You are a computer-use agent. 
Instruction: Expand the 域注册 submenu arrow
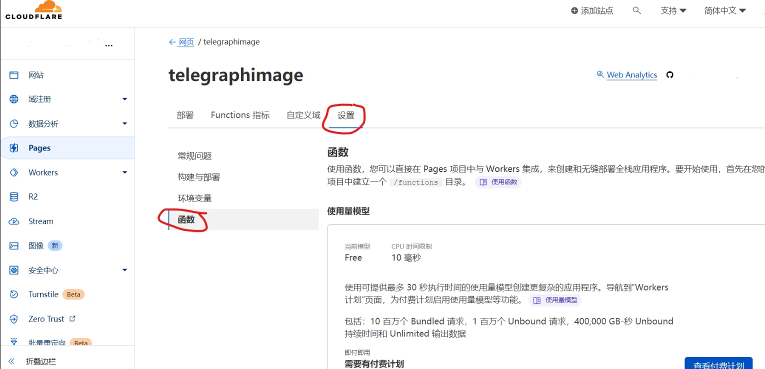pos(124,99)
